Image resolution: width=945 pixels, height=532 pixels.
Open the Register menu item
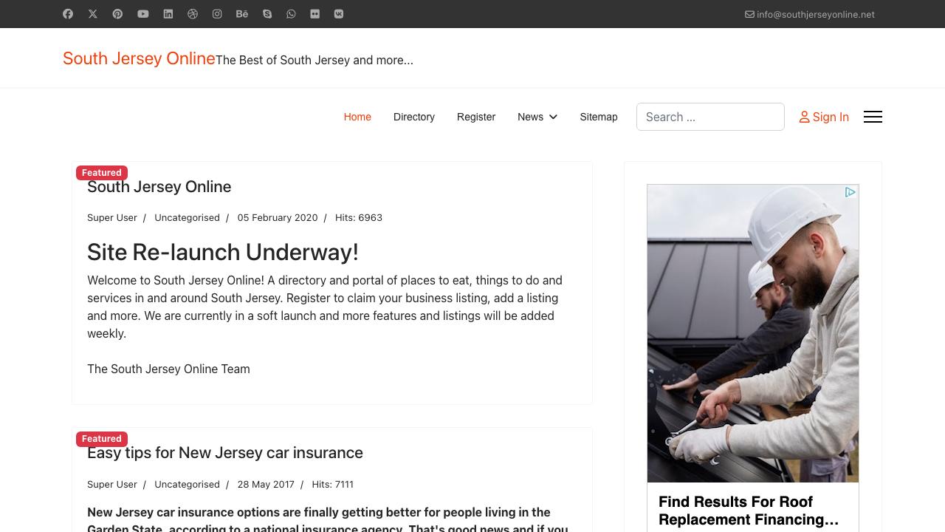476,117
